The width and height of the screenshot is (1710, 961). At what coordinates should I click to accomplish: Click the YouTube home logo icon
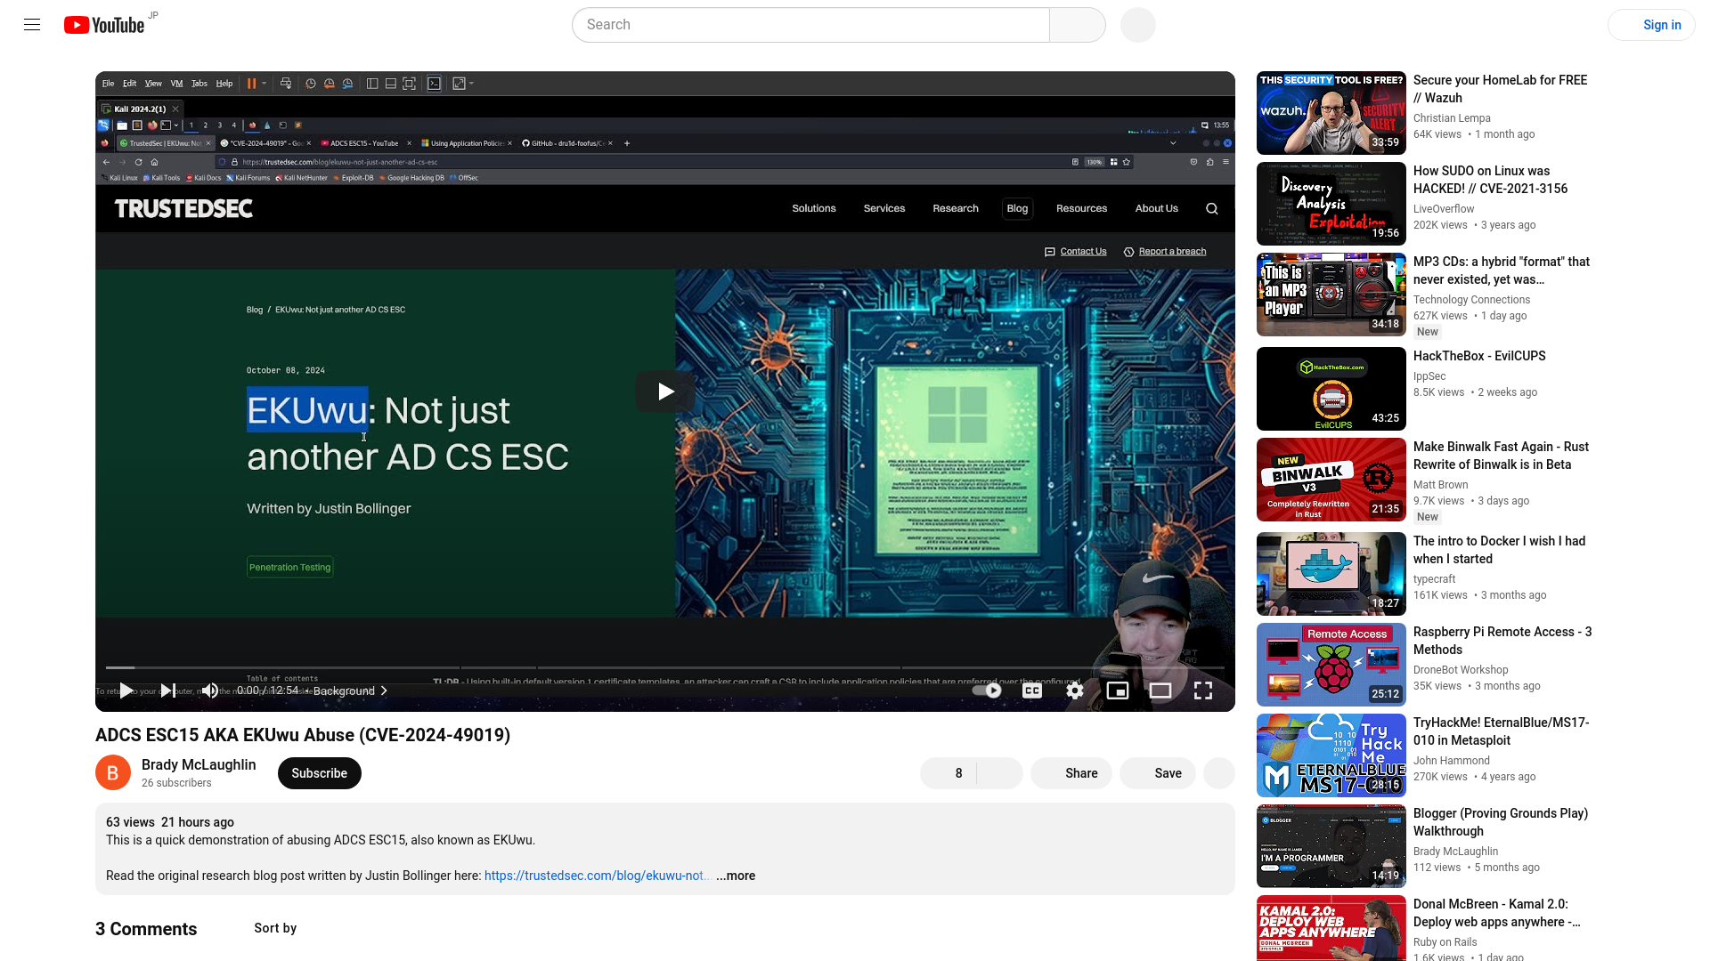[x=104, y=23]
